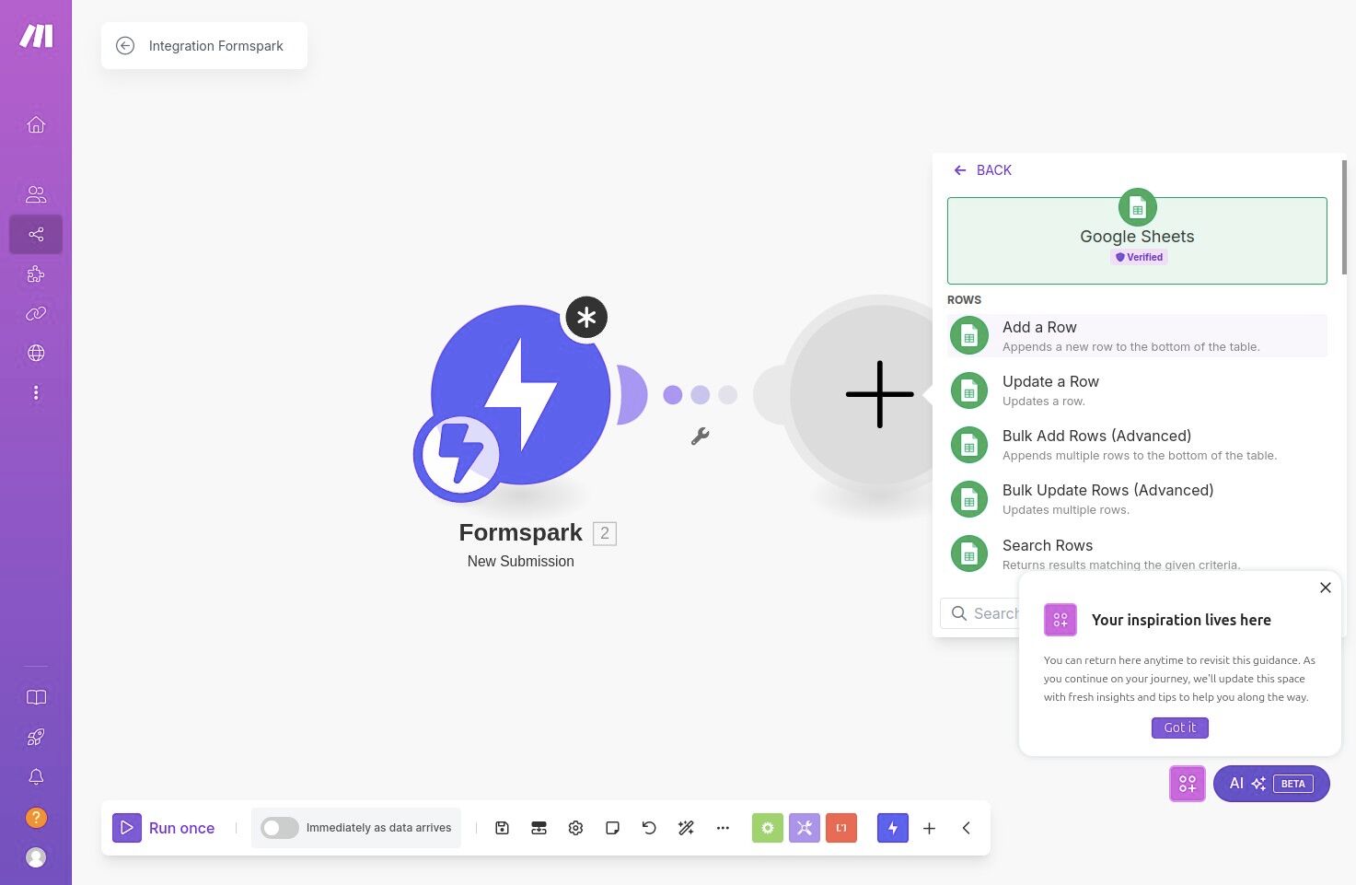Click the toolbar icon right of the save icon
The height and width of the screenshot is (885, 1356).
(539, 828)
